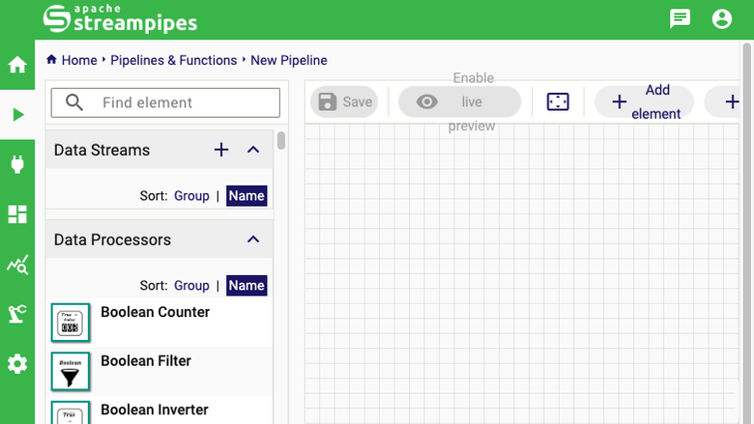Collapse the Data Streams section

(253, 150)
